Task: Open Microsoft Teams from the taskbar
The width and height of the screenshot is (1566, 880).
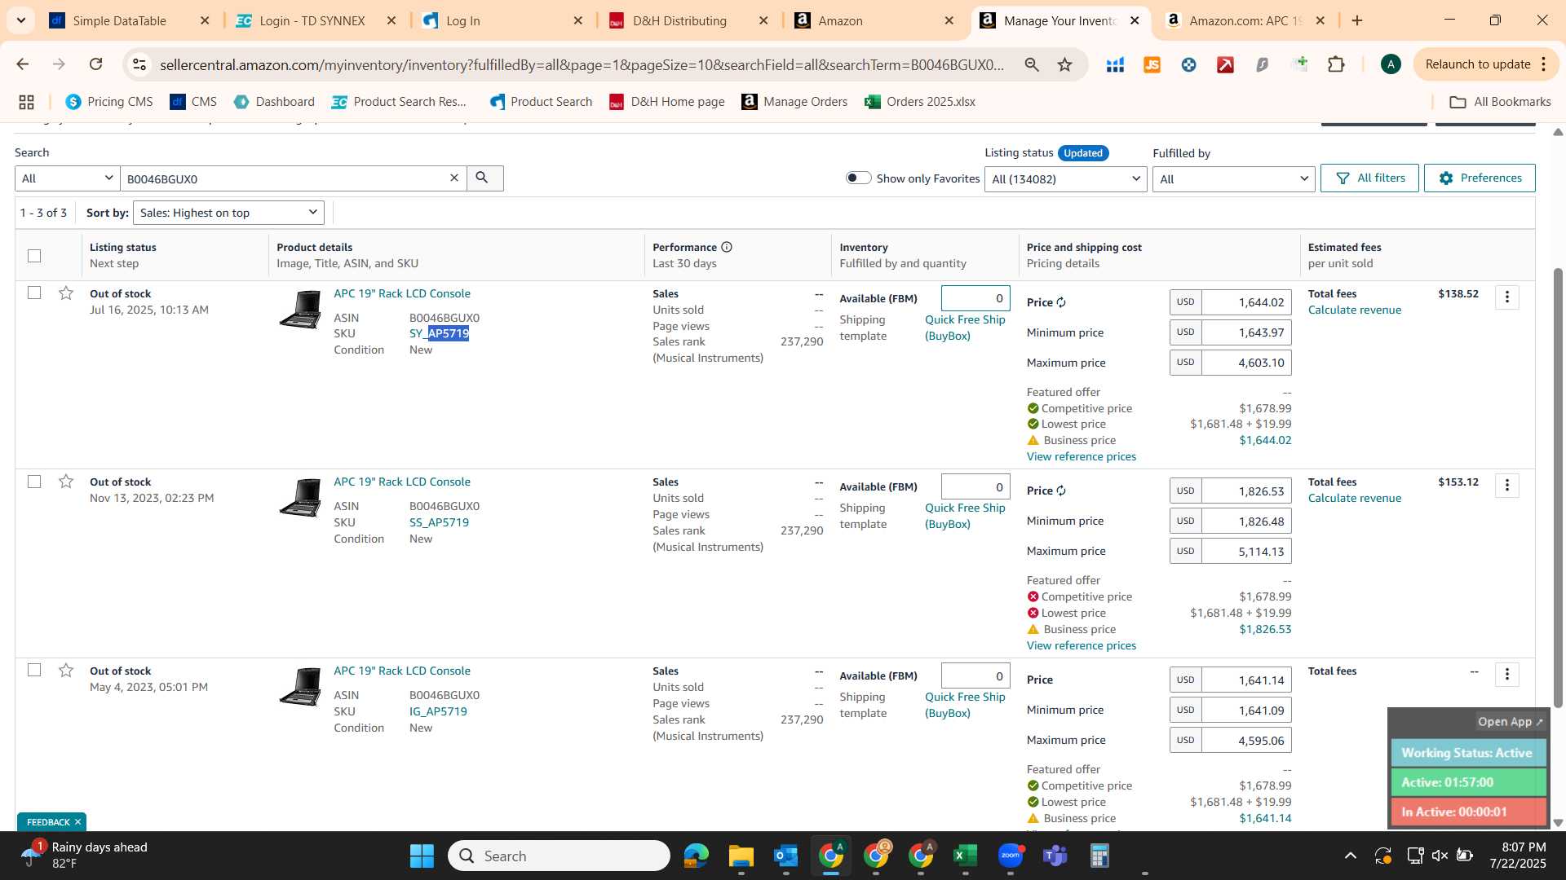Action: point(1055,856)
